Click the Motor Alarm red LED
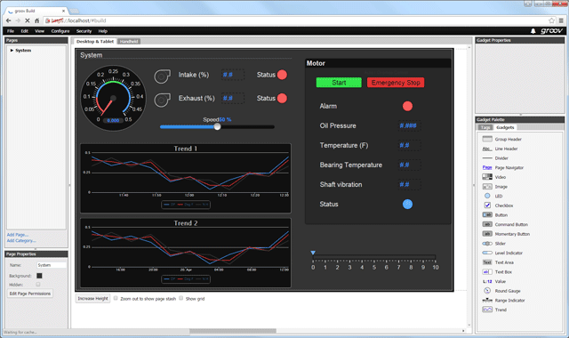Viewport: 569px width, 338px height. pyautogui.click(x=407, y=106)
